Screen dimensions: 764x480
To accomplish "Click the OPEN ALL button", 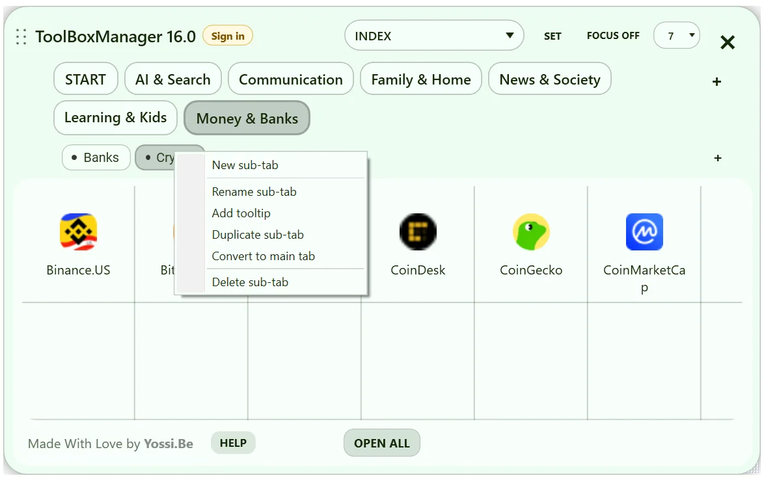I will (x=381, y=443).
